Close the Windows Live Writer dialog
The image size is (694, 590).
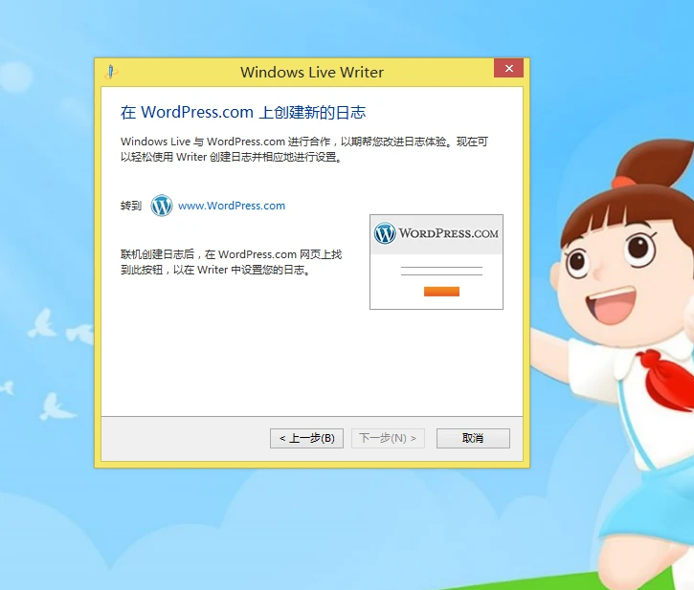pos(509,68)
